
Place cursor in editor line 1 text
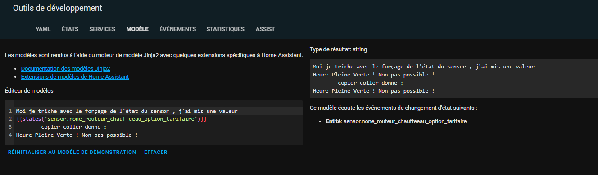(x=127, y=111)
